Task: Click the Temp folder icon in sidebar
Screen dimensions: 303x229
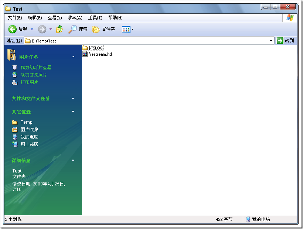Action: click(x=15, y=122)
